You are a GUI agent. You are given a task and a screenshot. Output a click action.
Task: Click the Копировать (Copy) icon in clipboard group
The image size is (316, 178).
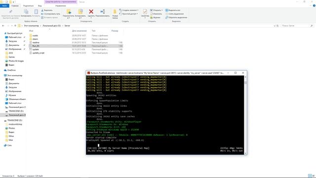pyautogui.click(x=26, y=12)
